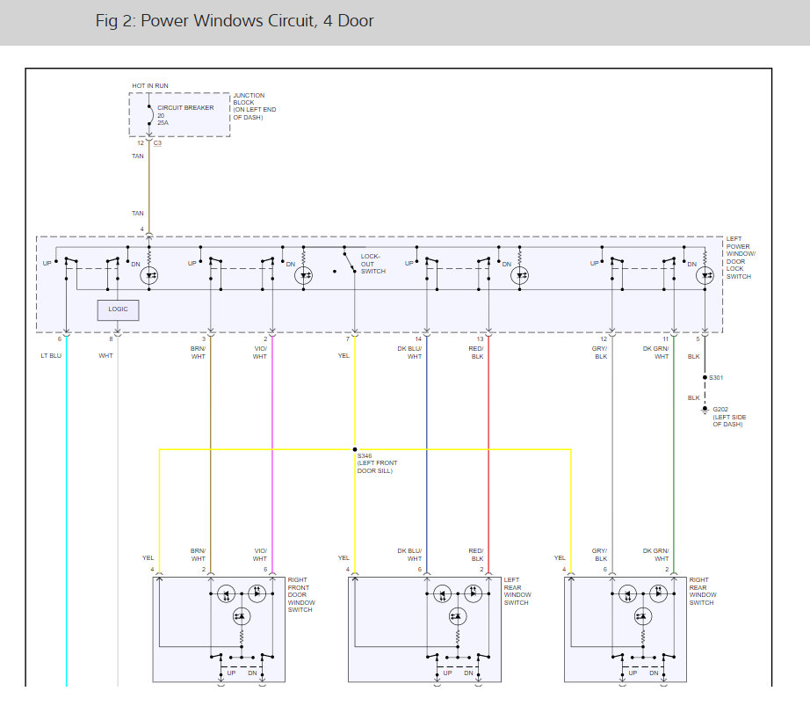Click the G202 ground symbol

tap(705, 410)
